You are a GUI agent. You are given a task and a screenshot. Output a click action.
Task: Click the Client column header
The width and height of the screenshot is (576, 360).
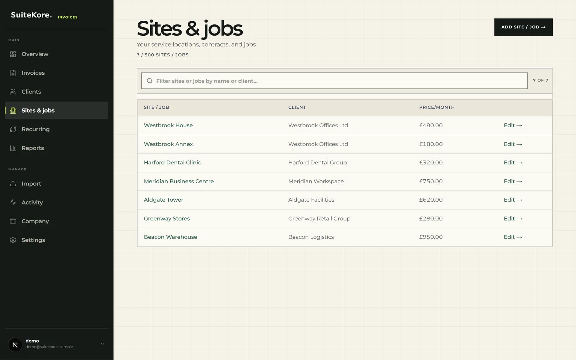[297, 107]
